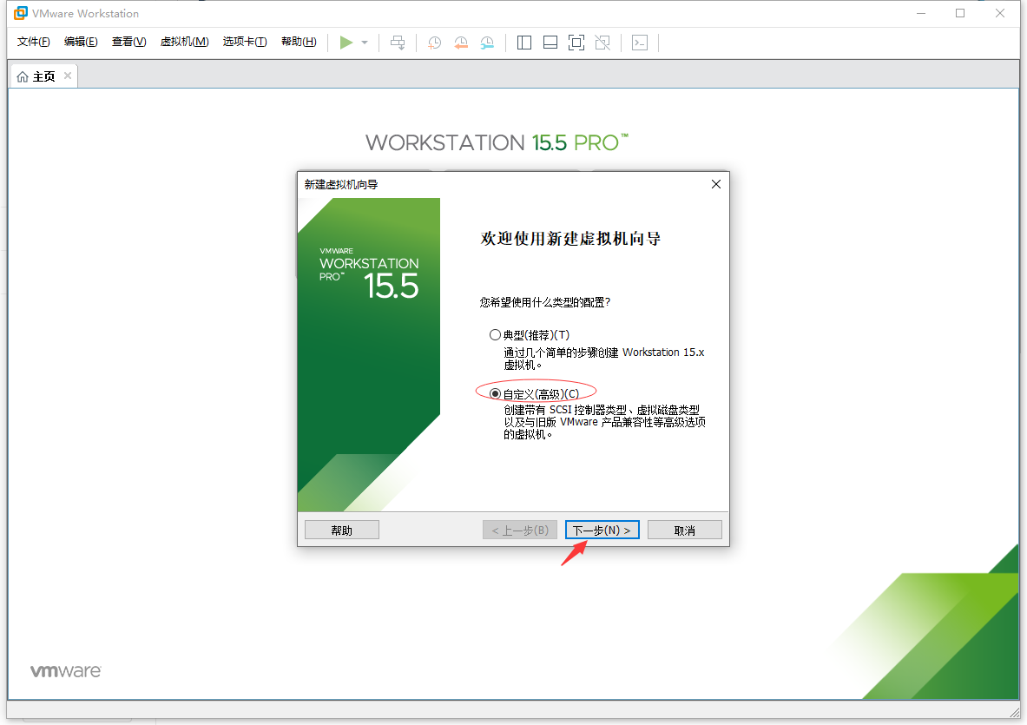Open the 选项卡(T) menu
This screenshot has height=725, width=1027.
(244, 42)
